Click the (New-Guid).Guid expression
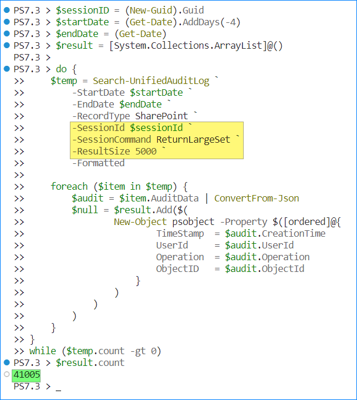The height and width of the screenshot is (400, 357). (x=164, y=11)
